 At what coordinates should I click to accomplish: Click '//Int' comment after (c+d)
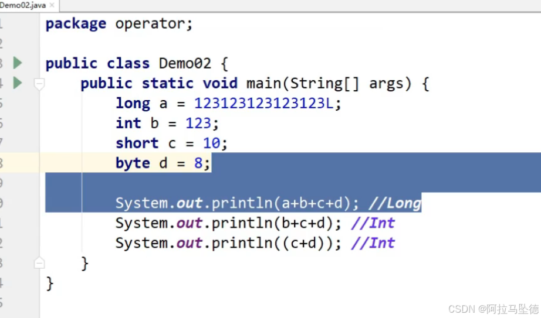[373, 243]
